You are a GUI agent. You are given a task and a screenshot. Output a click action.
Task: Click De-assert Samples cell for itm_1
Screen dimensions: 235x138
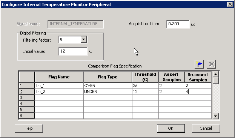pos(198,86)
